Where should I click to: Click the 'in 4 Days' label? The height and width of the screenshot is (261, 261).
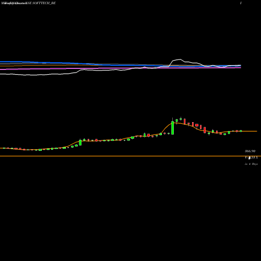point(251,164)
